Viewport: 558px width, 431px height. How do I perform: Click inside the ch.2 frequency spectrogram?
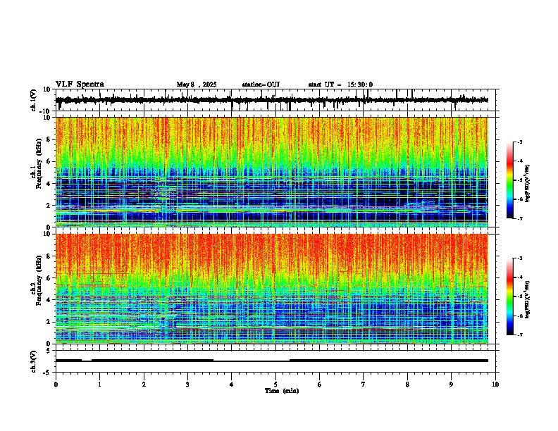(271, 289)
